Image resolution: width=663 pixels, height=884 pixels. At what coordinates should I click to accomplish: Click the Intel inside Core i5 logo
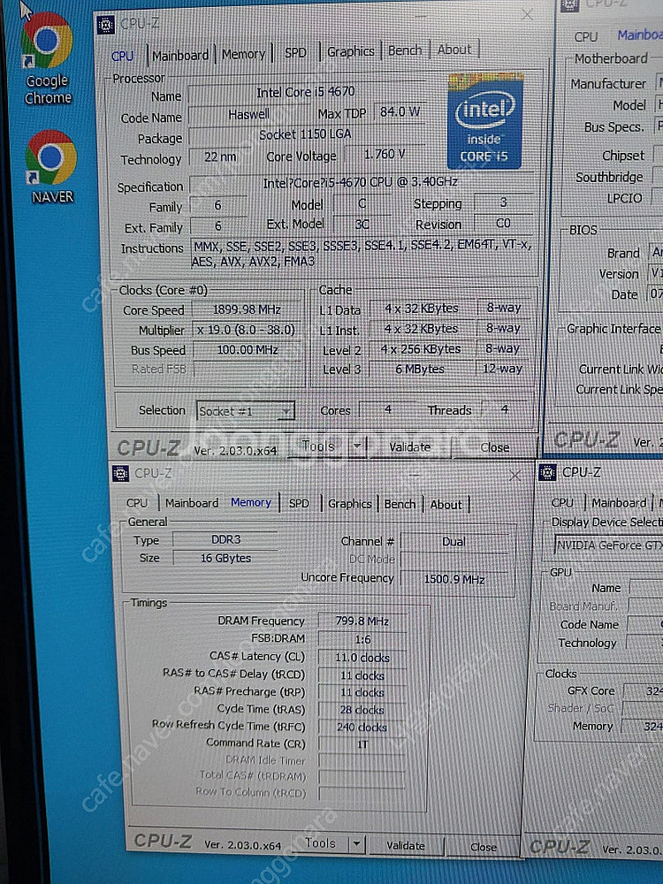click(484, 122)
